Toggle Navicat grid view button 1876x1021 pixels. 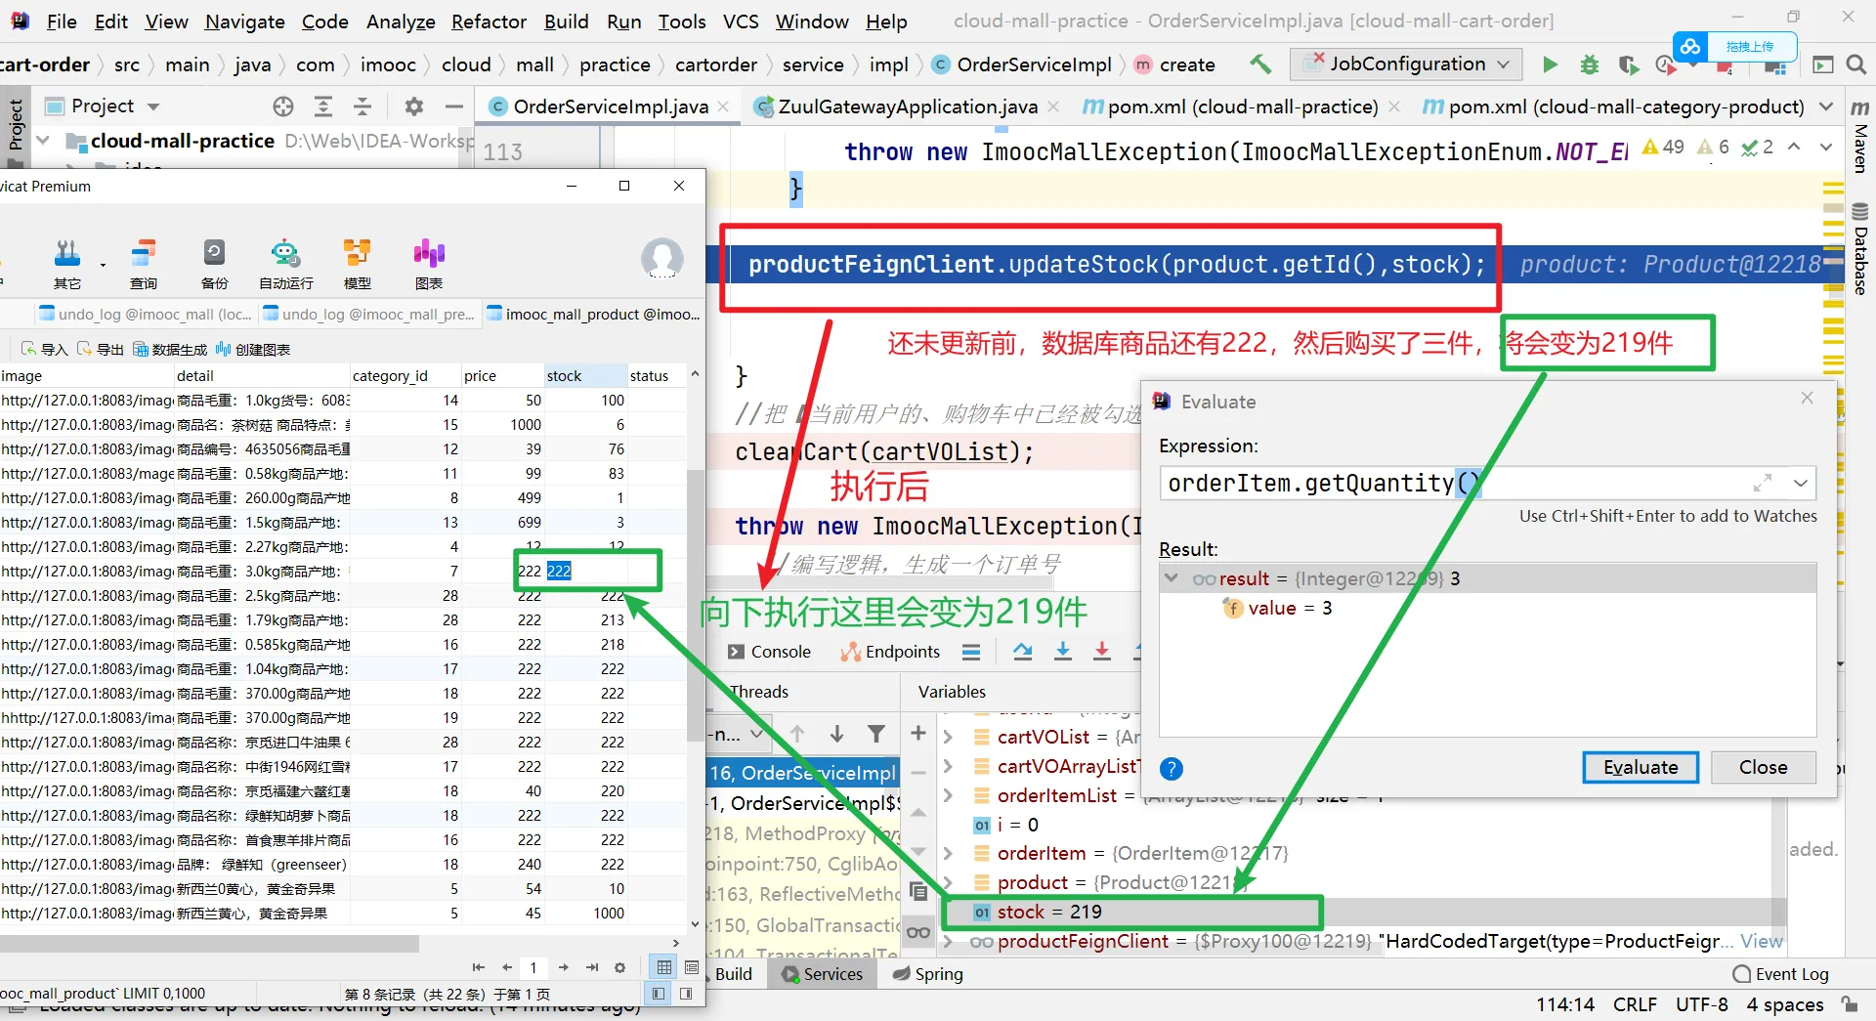click(664, 967)
